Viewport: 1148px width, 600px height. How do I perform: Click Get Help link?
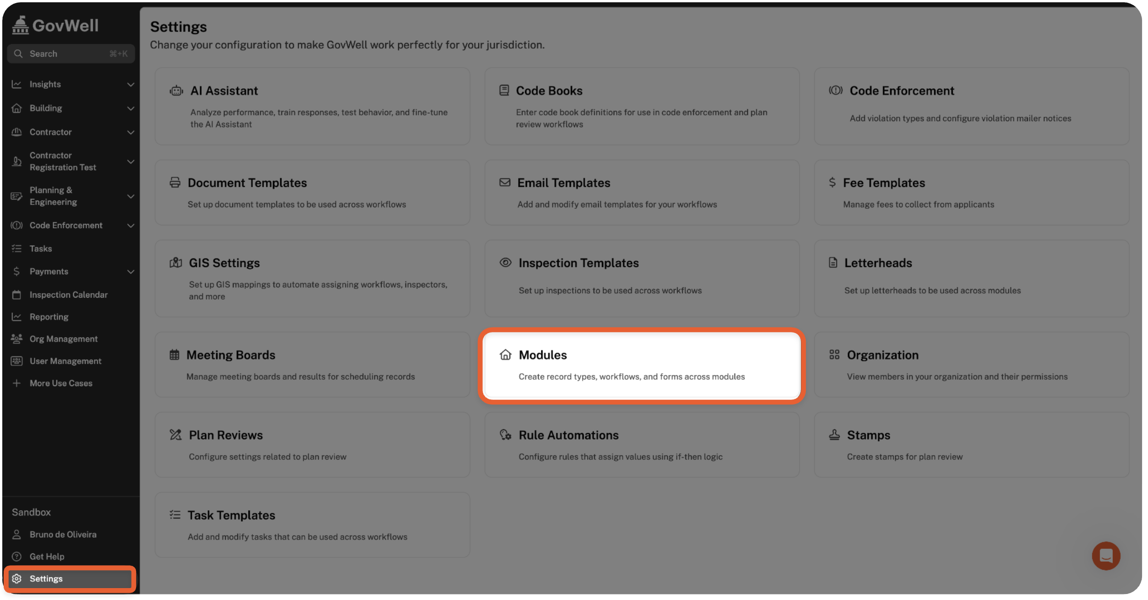[x=47, y=556]
